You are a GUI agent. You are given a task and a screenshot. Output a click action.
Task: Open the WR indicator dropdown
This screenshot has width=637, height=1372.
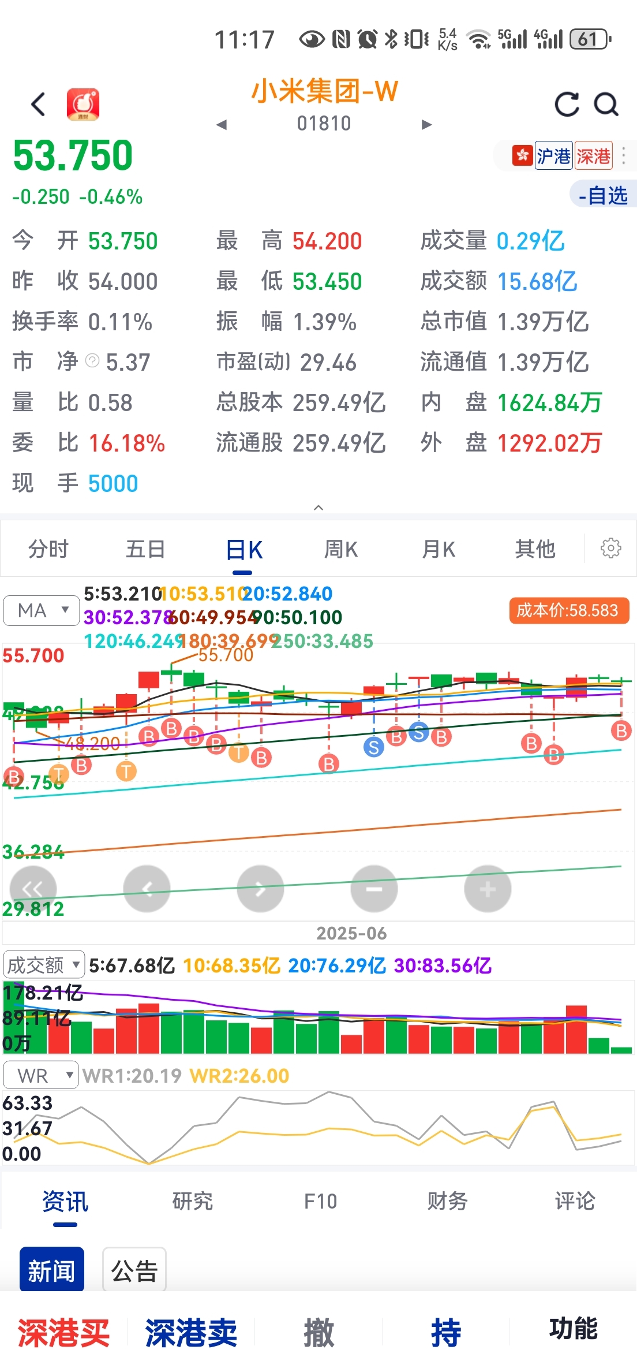click(40, 1075)
